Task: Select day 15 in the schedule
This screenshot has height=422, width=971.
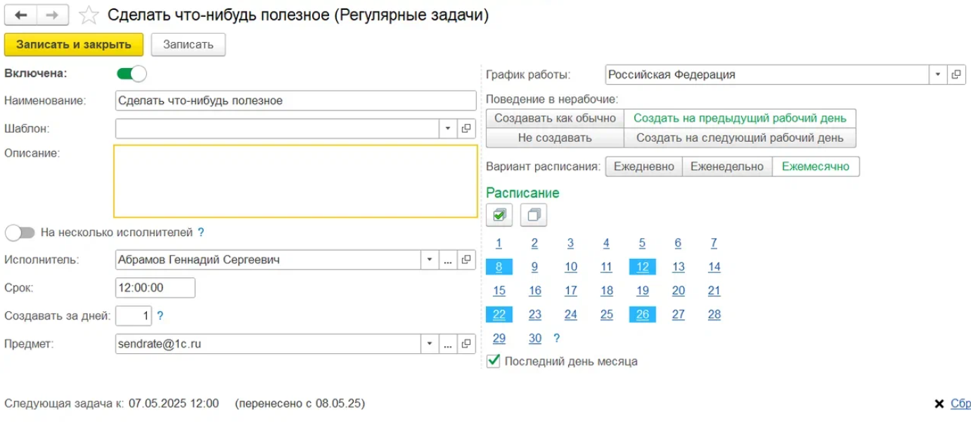Action: [x=499, y=291]
